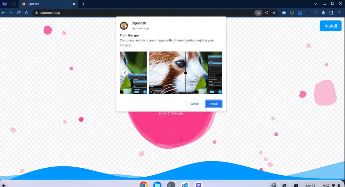Click the Squoosh app logo in dialog
This screenshot has height=187, width=345.
[x=124, y=26]
